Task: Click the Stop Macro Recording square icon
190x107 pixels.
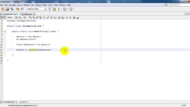Action: (70, 18)
